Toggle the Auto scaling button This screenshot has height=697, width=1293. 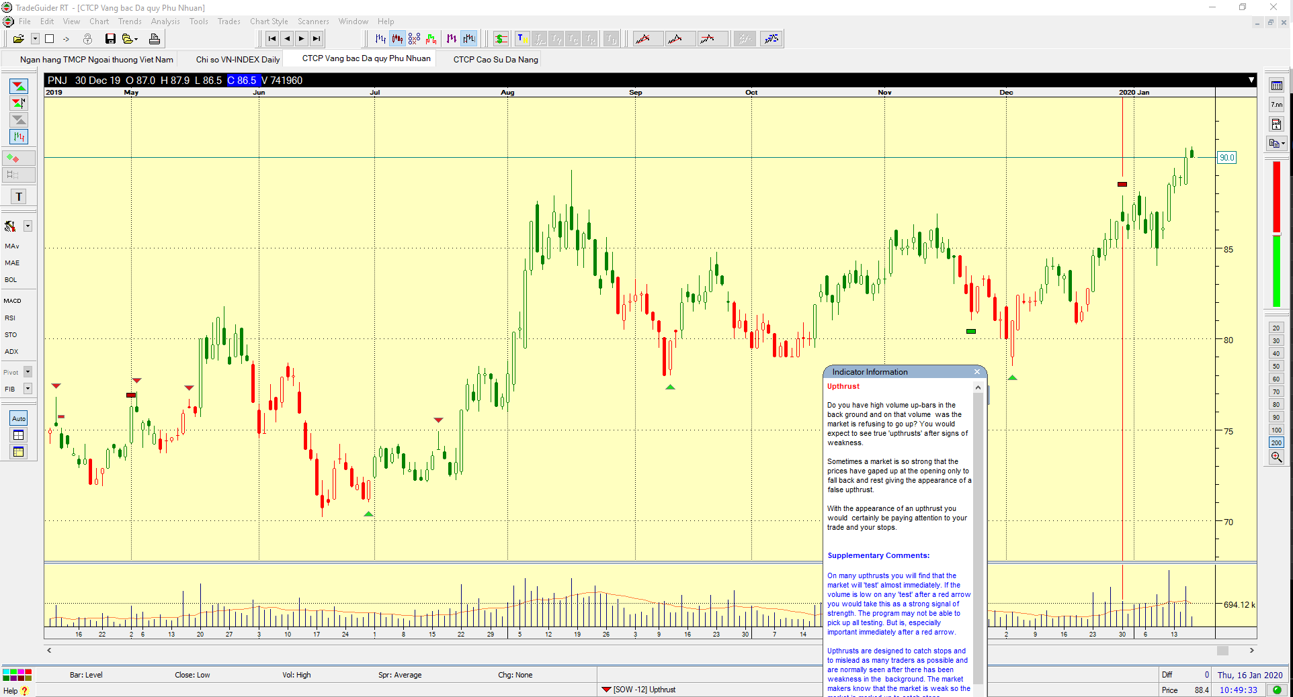(19, 418)
